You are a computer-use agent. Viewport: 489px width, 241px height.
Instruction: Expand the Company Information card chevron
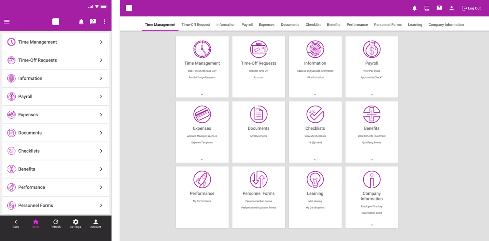click(x=372, y=225)
